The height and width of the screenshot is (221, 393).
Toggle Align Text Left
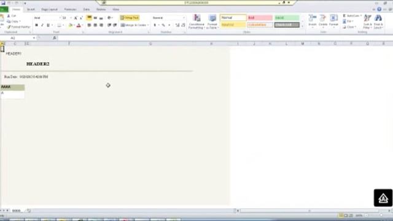click(x=89, y=25)
